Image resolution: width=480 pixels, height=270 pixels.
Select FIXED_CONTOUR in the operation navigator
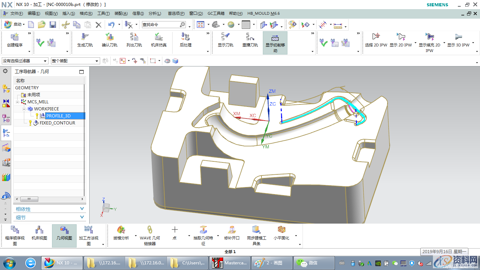(x=57, y=123)
